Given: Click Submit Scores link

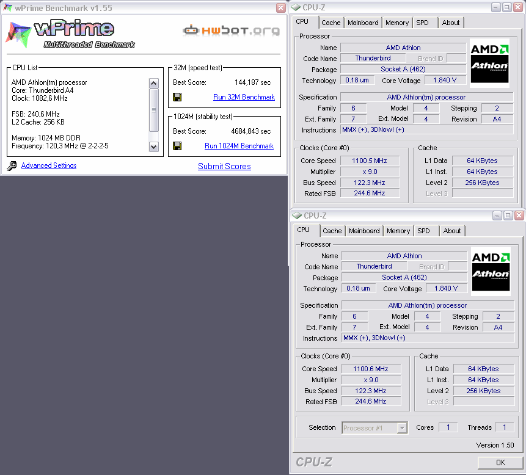Looking at the screenshot, I should pos(224,166).
